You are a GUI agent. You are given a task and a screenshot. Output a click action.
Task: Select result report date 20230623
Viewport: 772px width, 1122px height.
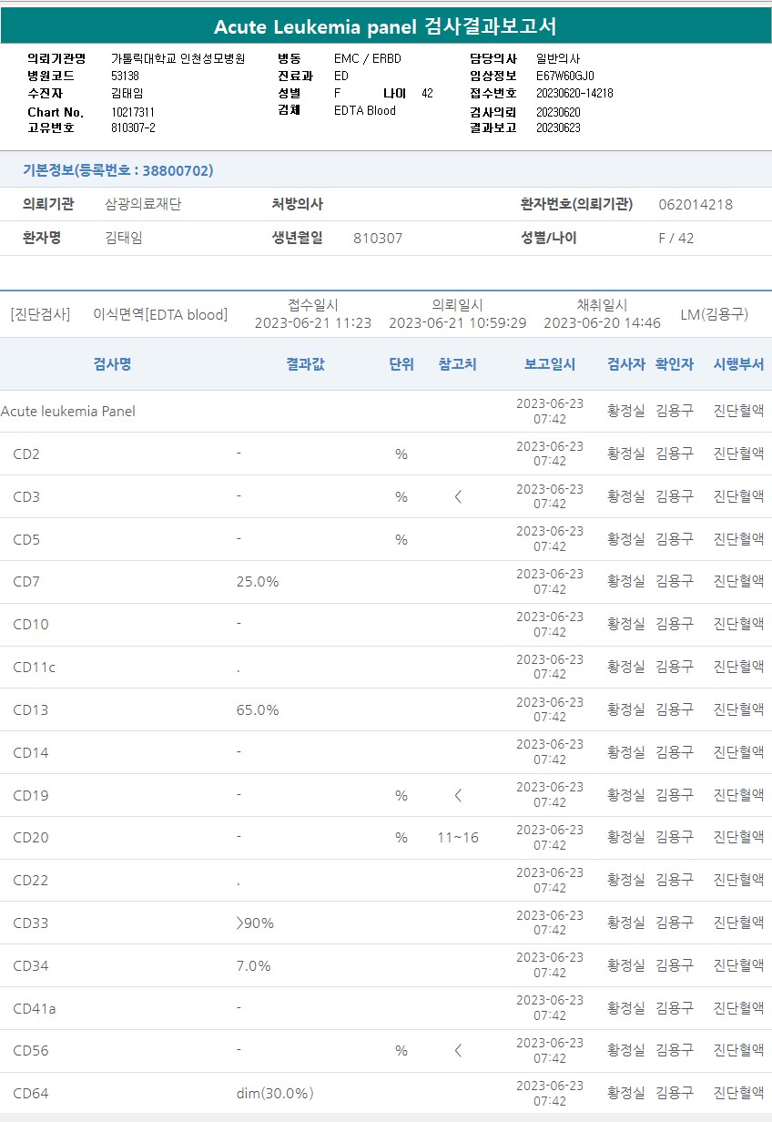(x=558, y=127)
